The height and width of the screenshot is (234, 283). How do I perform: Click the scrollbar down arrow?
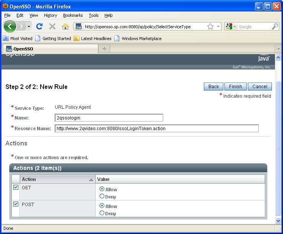click(278, 221)
